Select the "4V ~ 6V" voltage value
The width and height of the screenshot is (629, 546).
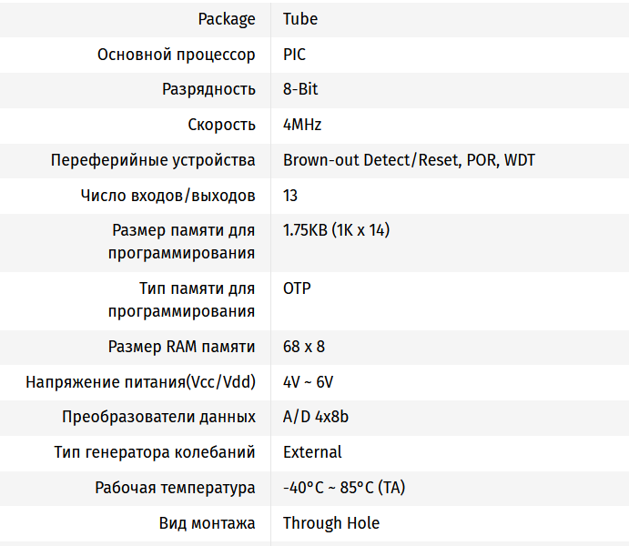(308, 382)
